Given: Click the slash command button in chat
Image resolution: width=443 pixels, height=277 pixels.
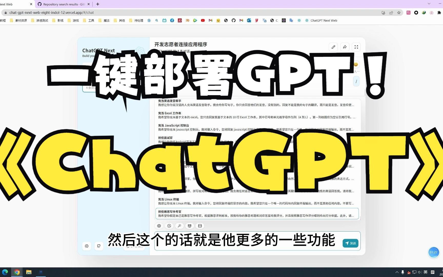Looking at the screenshot, I should pyautogui.click(x=356, y=81).
